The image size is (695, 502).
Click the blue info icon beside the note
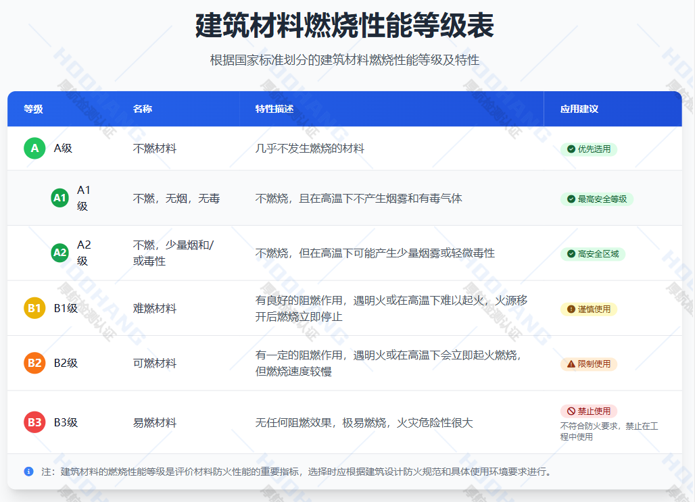(28, 471)
